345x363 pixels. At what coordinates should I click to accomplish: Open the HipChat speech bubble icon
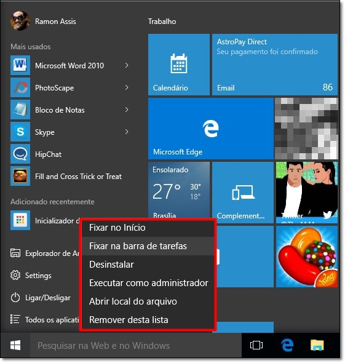point(20,154)
